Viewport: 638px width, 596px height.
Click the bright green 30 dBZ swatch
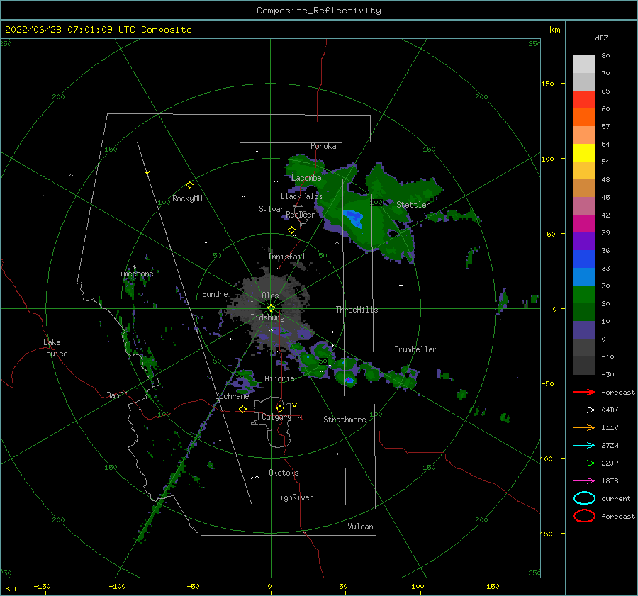click(584, 295)
